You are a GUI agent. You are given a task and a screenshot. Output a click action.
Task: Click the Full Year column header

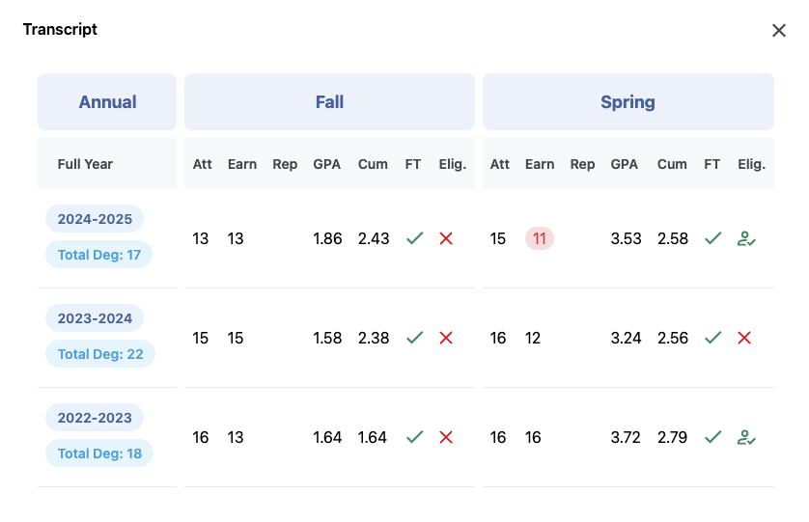tap(85, 164)
